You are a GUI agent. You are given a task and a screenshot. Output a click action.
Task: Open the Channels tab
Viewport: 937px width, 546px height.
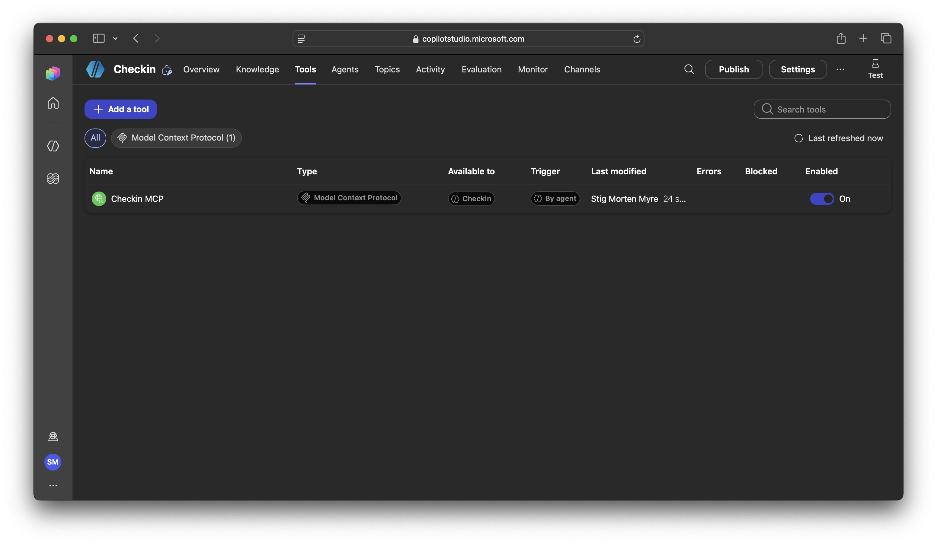tap(582, 69)
